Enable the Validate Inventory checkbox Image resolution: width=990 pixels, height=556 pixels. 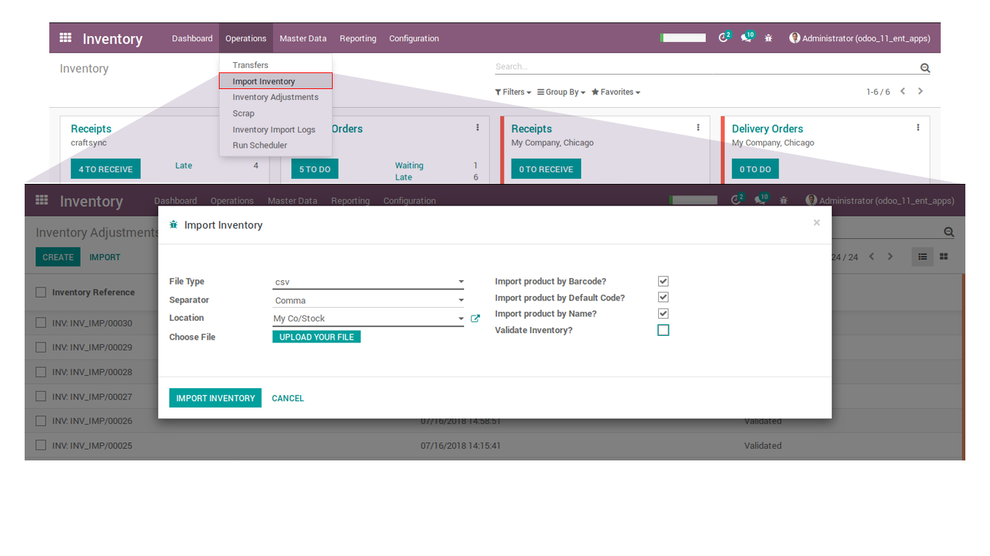pyautogui.click(x=663, y=330)
